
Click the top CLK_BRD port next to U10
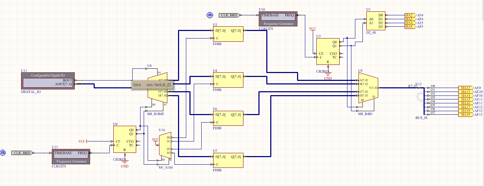229,15
